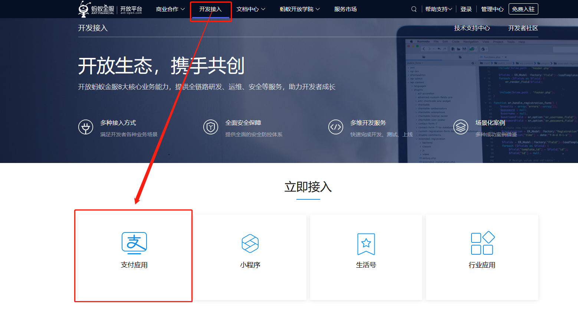
Task: Expand the 文档中心 dropdown menu
Action: click(x=251, y=9)
